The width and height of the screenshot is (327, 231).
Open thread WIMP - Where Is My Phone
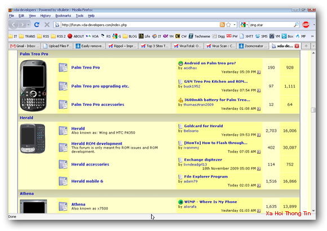click(x=210, y=202)
